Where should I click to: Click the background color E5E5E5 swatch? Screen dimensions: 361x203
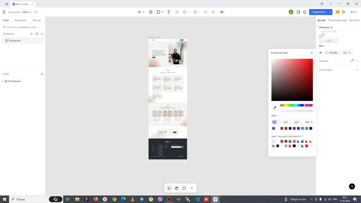pyautogui.click(x=327, y=52)
